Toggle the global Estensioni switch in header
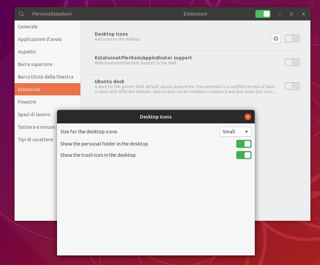The height and width of the screenshot is (265, 320). (263, 14)
